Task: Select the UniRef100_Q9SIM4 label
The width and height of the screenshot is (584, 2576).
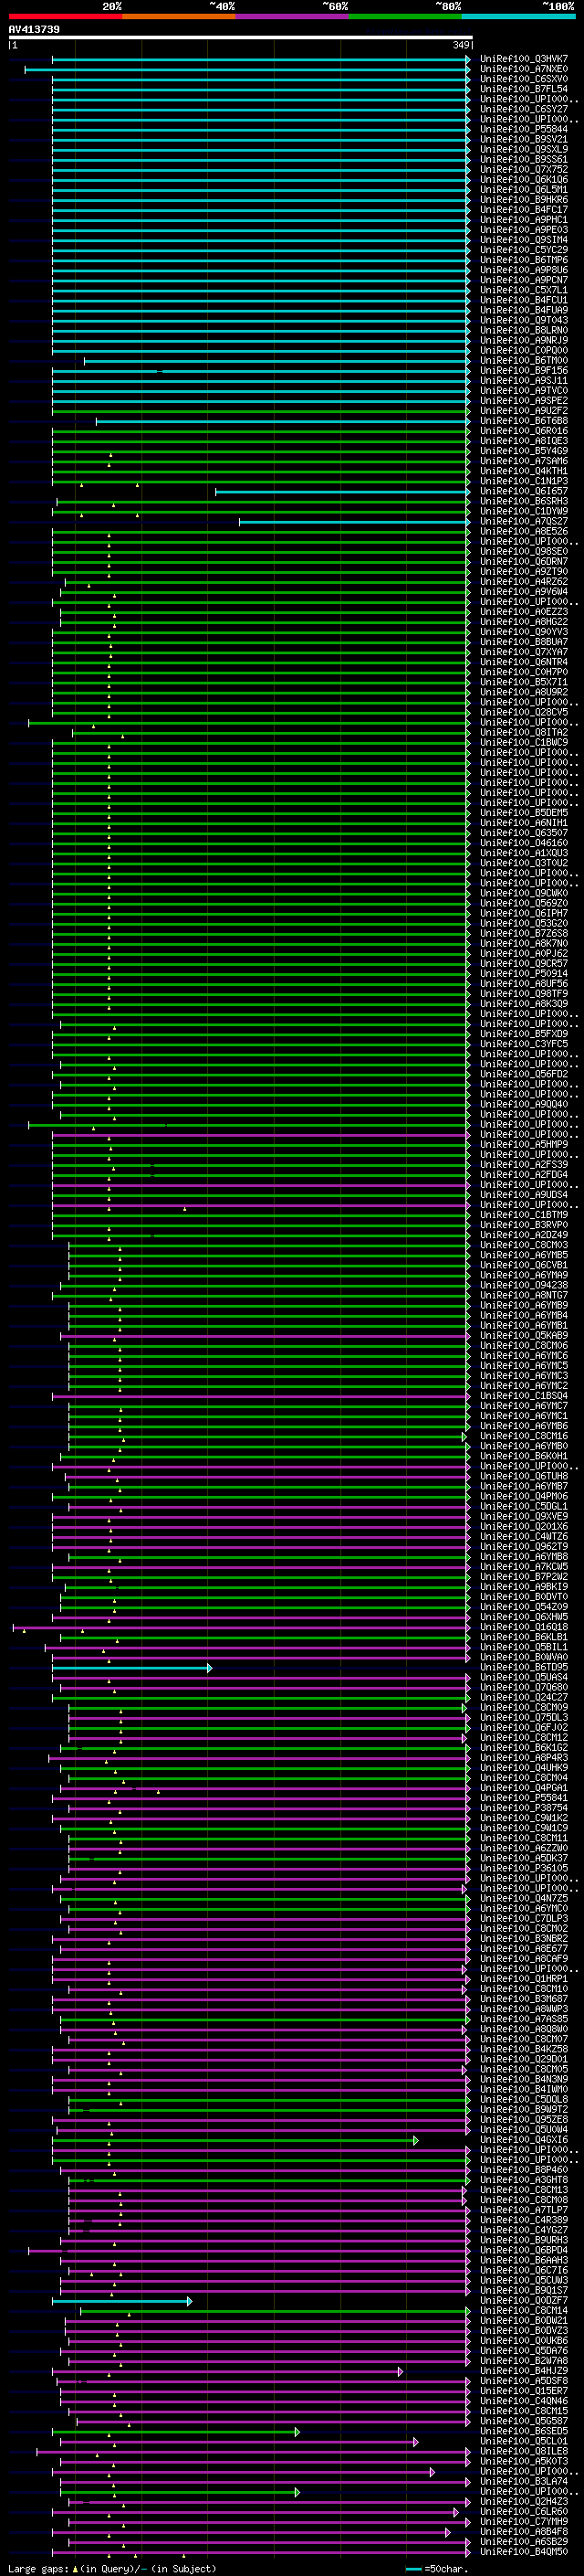Action: pos(523,240)
